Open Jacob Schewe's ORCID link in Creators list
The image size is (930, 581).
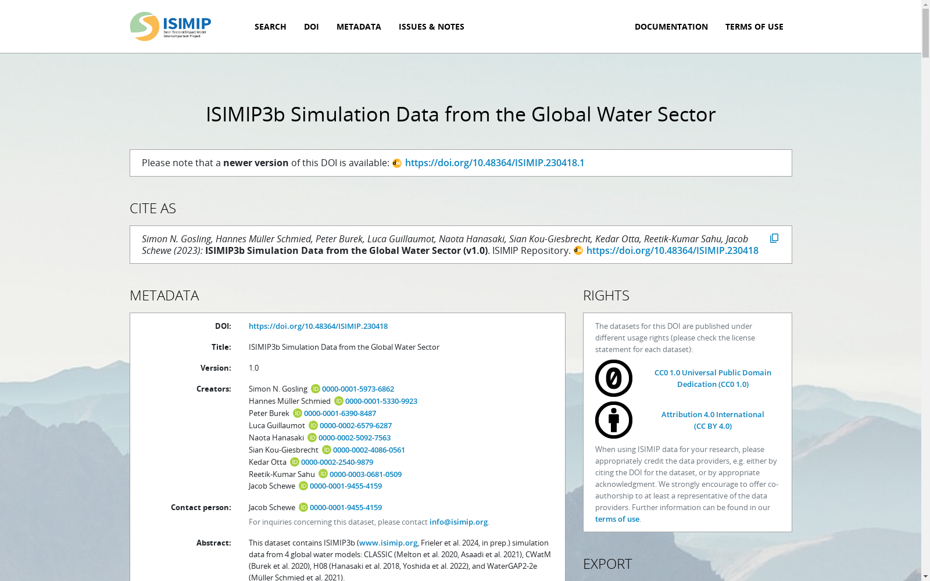(346, 486)
